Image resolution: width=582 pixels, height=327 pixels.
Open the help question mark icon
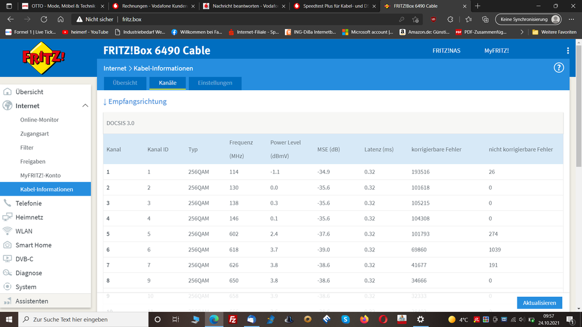(559, 68)
